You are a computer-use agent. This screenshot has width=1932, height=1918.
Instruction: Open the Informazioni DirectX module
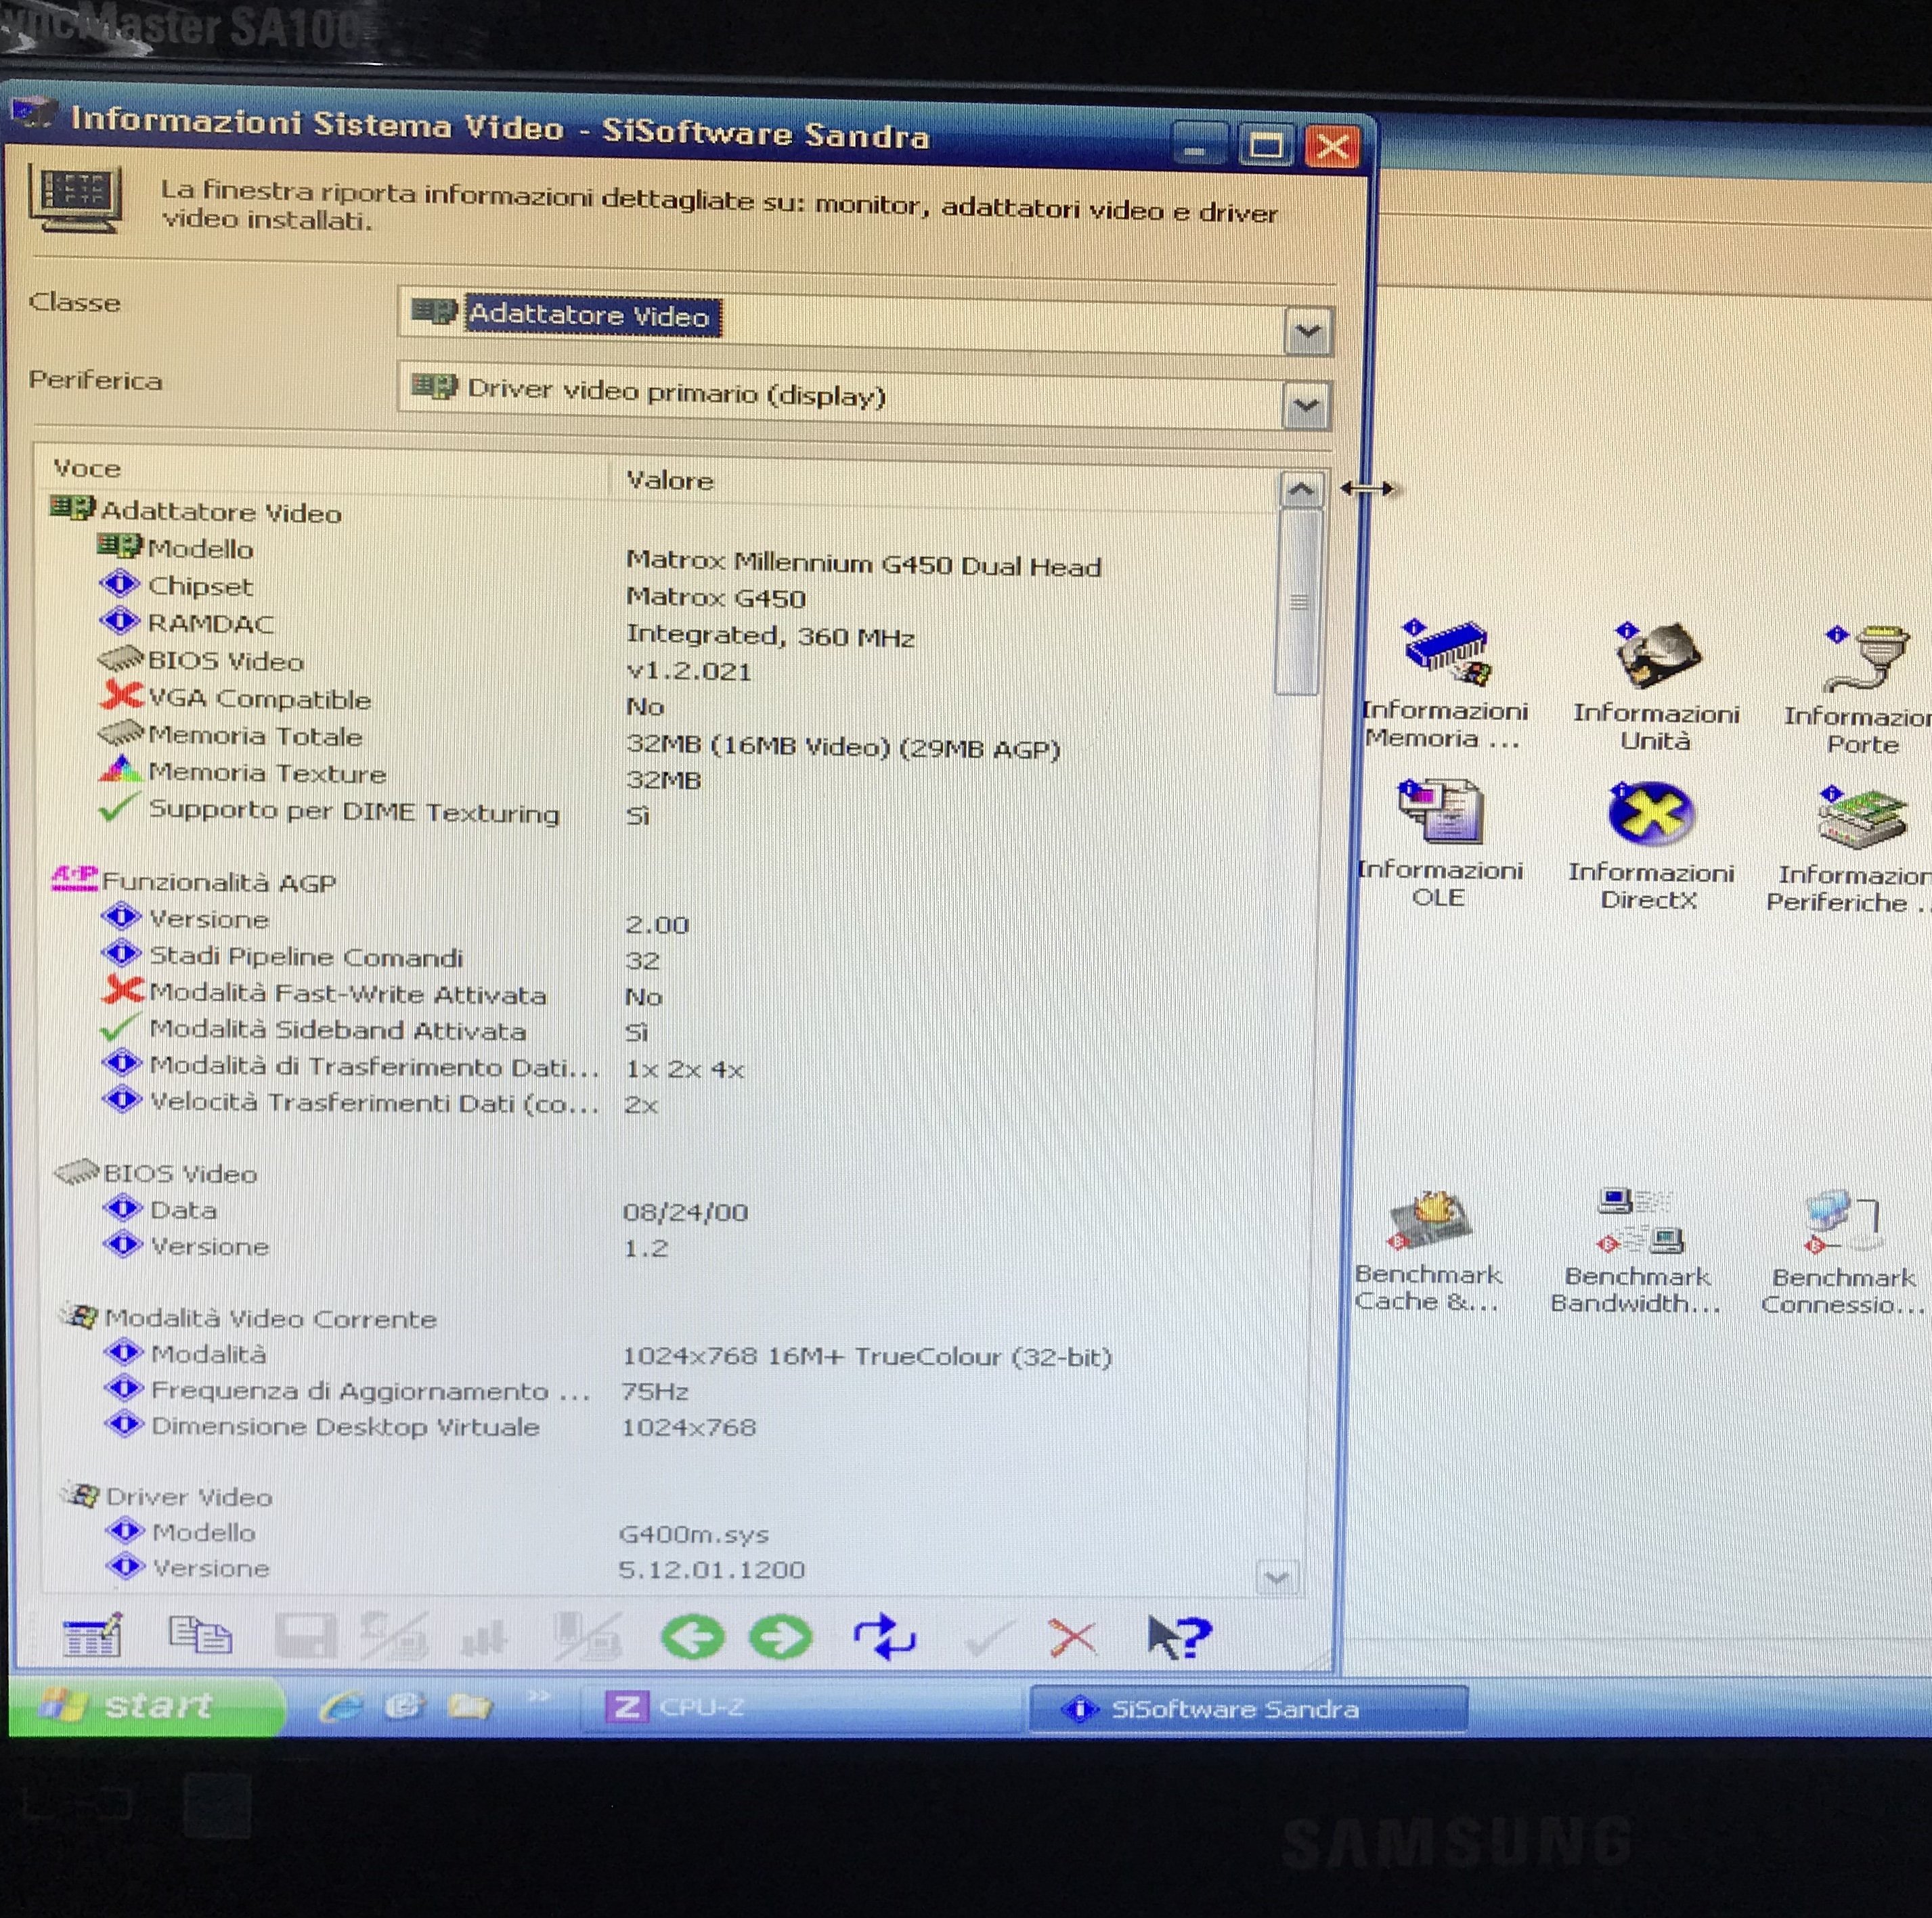1650,815
